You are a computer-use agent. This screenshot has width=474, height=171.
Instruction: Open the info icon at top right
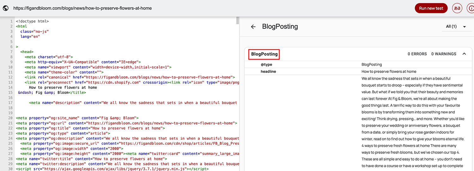[x=471, y=8]
